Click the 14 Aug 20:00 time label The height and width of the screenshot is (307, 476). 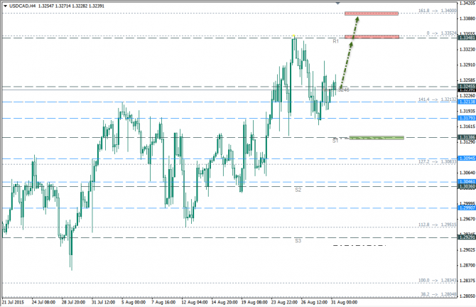point(225,302)
